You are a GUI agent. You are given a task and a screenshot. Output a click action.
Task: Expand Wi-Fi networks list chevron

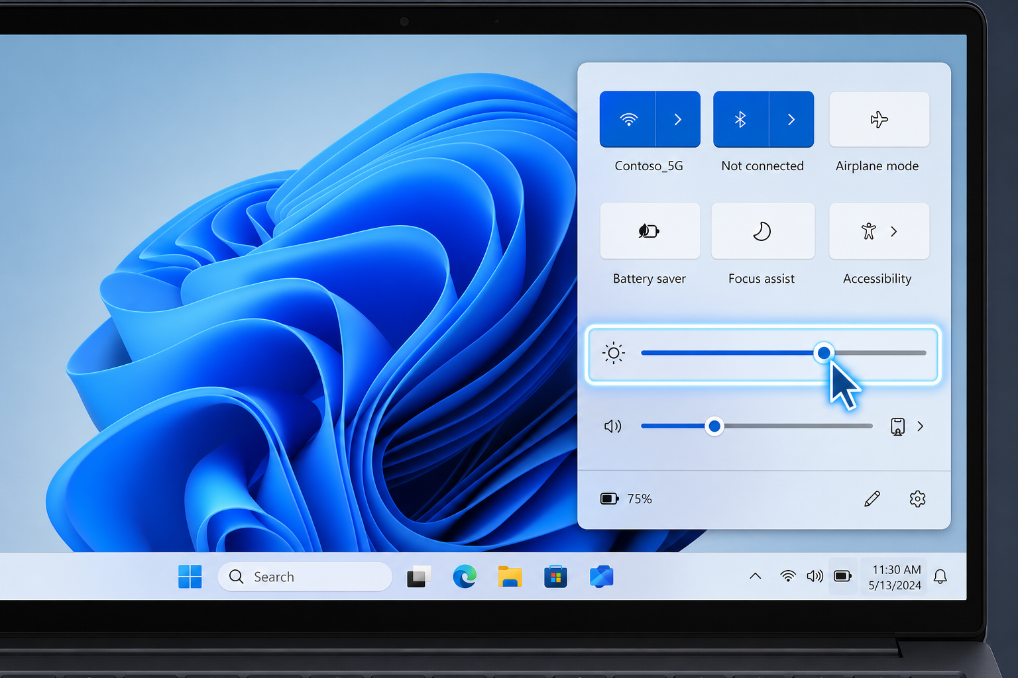tap(678, 119)
